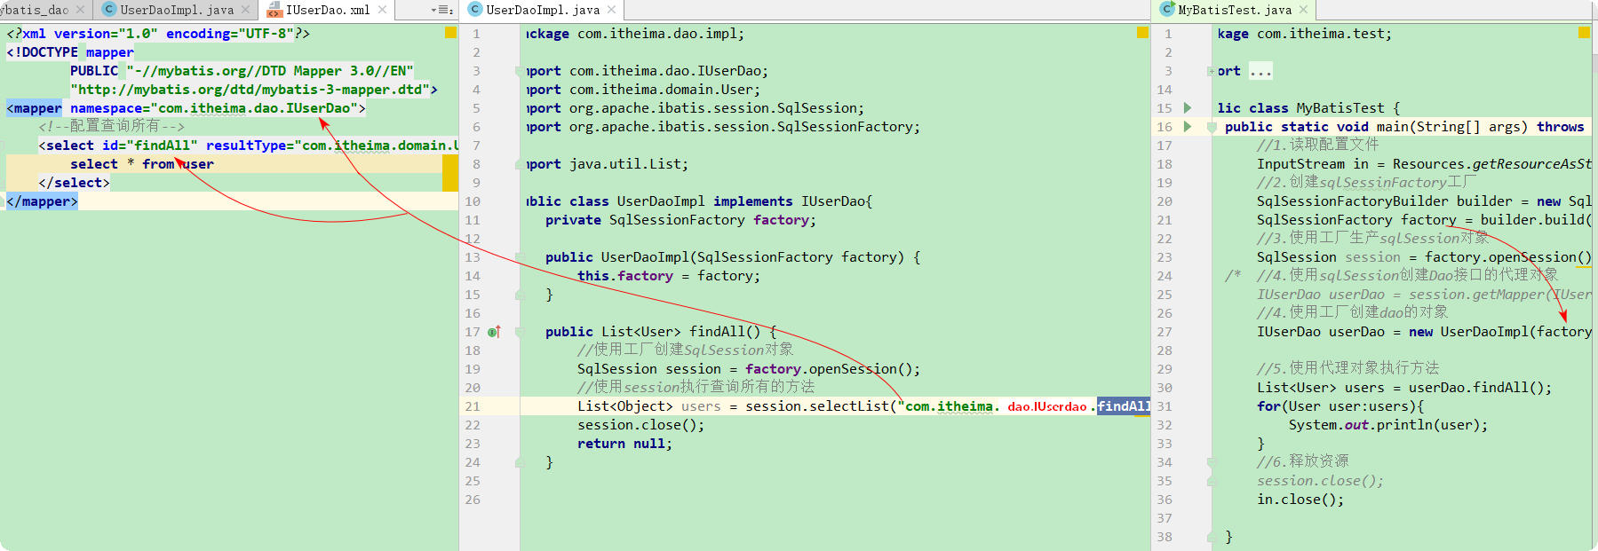Click namespace value 'com.itheima.dao.IUserDao'
Screen dimensions: 1598x551
pos(254,108)
